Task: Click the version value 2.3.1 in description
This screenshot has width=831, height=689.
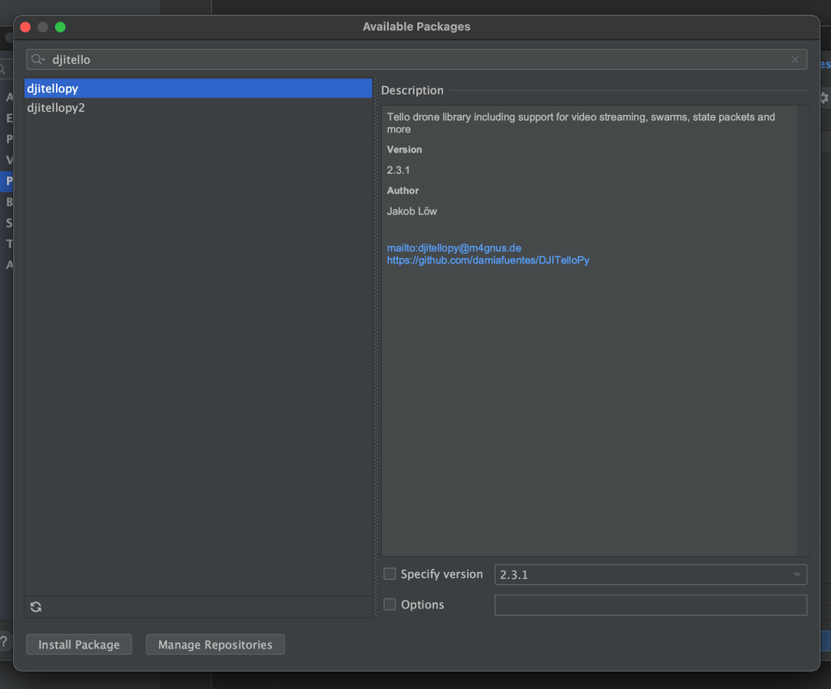Action: click(398, 170)
